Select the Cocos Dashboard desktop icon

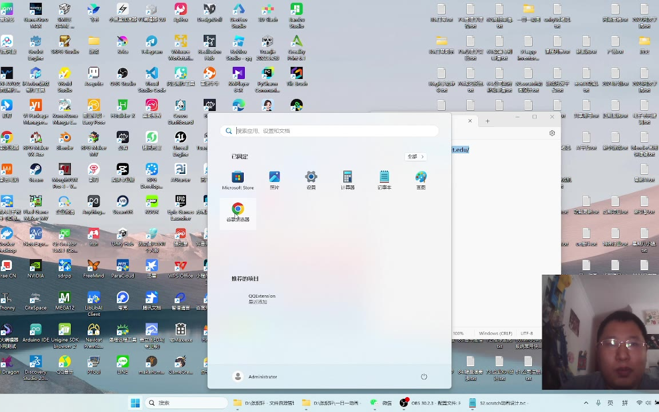pos(180,112)
